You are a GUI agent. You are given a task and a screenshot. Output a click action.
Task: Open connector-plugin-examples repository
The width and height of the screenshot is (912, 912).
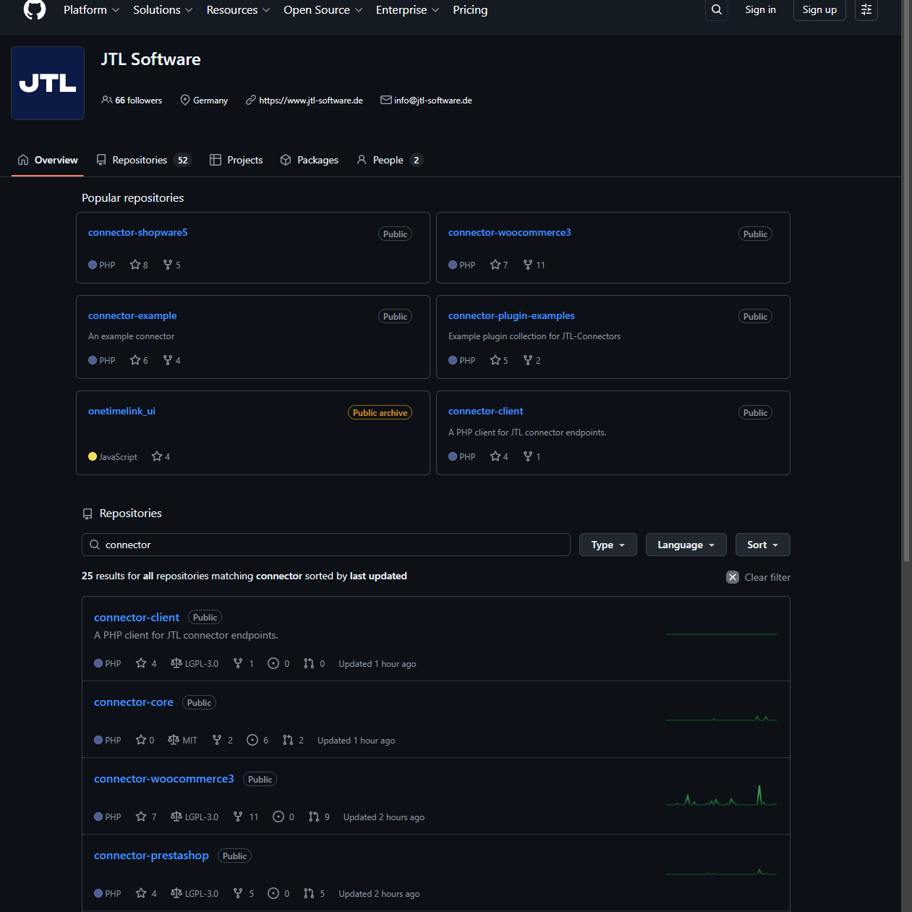tap(511, 315)
